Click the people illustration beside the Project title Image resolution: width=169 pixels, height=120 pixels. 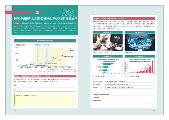[x=68, y=13]
